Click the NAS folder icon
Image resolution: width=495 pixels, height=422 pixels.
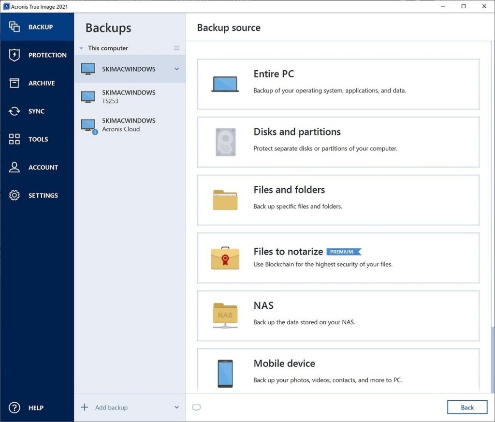[x=224, y=315]
